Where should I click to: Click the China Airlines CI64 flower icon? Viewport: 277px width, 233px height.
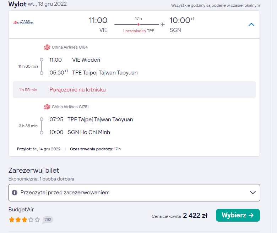47,47
